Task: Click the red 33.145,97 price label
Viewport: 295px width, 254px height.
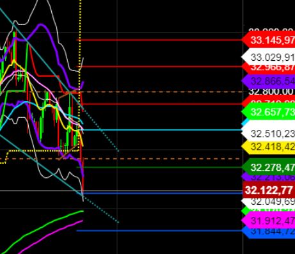Action: click(269, 40)
